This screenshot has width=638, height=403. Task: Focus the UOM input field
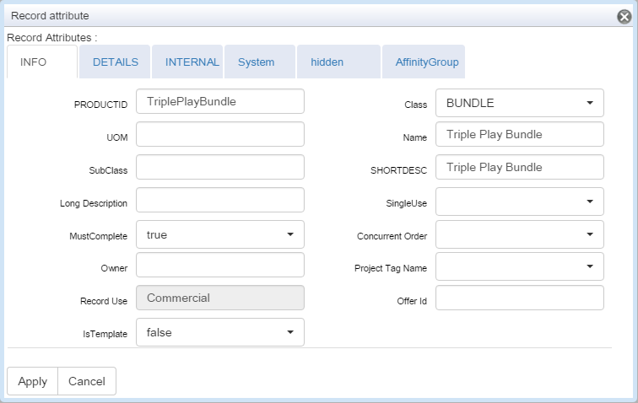pos(219,134)
